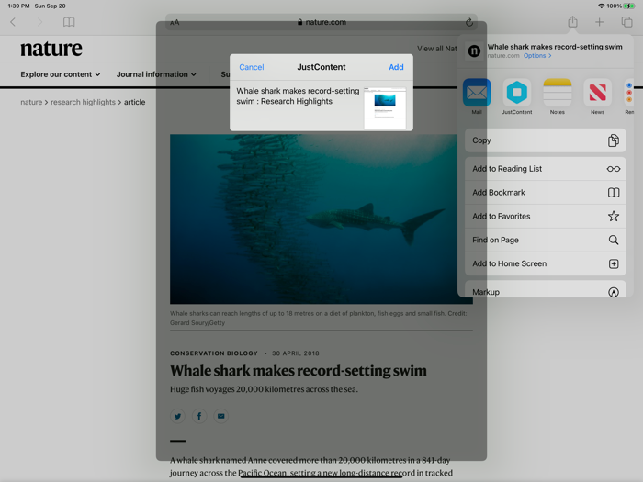Share article via email envelope icon

221,417
